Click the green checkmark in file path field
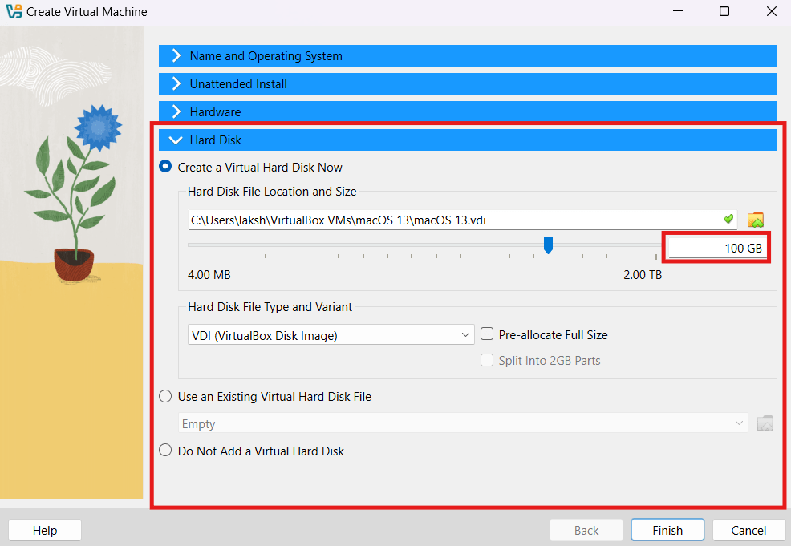Screen dimensions: 791x546 (x=728, y=219)
